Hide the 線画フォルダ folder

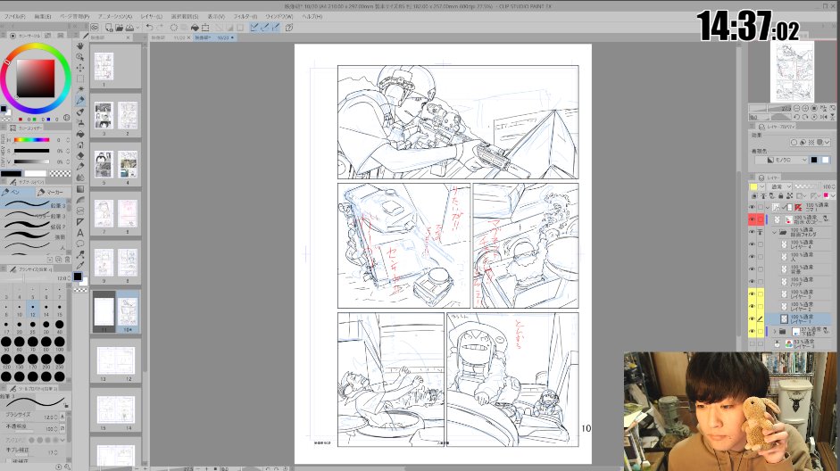(x=753, y=232)
